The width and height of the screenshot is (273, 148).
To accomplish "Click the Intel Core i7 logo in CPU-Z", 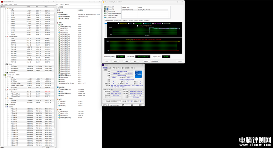I will coord(139,74).
